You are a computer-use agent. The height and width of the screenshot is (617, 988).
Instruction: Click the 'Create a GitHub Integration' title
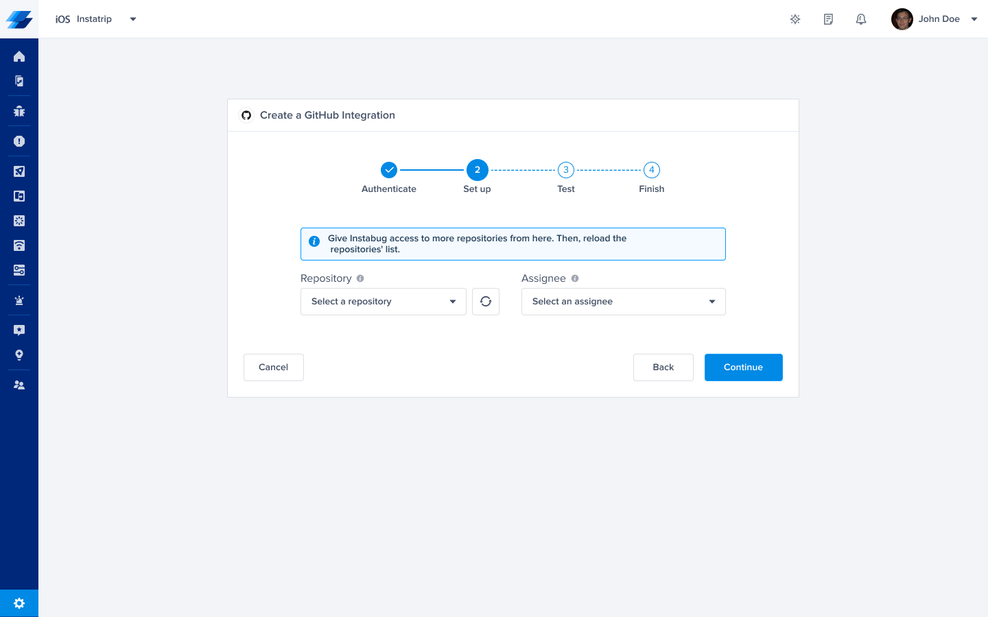(327, 115)
